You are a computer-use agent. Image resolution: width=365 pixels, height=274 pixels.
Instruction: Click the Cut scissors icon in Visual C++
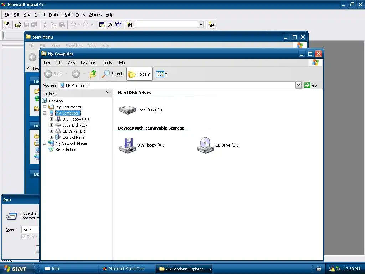click(x=45, y=25)
